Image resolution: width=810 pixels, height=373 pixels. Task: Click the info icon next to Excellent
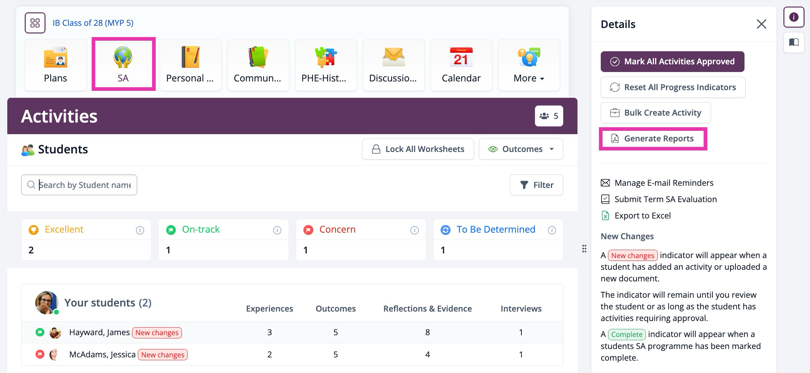coord(140,230)
